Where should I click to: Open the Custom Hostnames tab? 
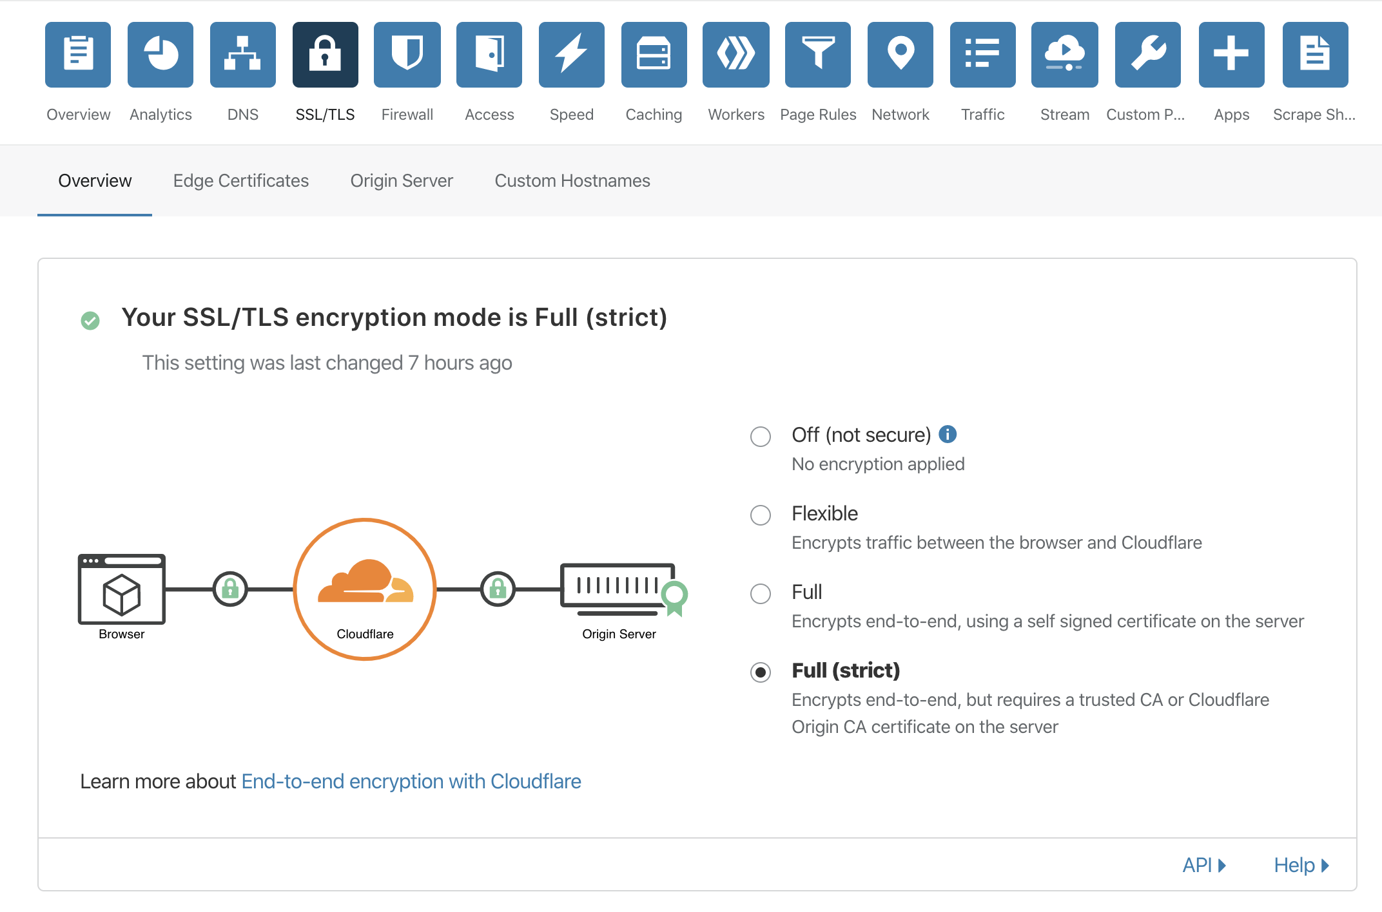click(x=572, y=181)
